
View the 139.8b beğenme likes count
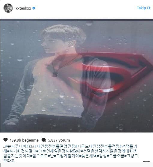pos(24,140)
